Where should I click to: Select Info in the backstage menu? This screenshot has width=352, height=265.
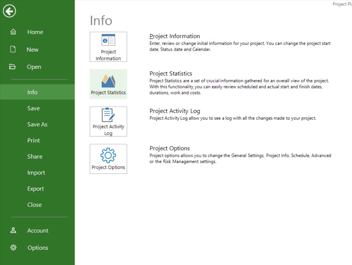point(32,92)
